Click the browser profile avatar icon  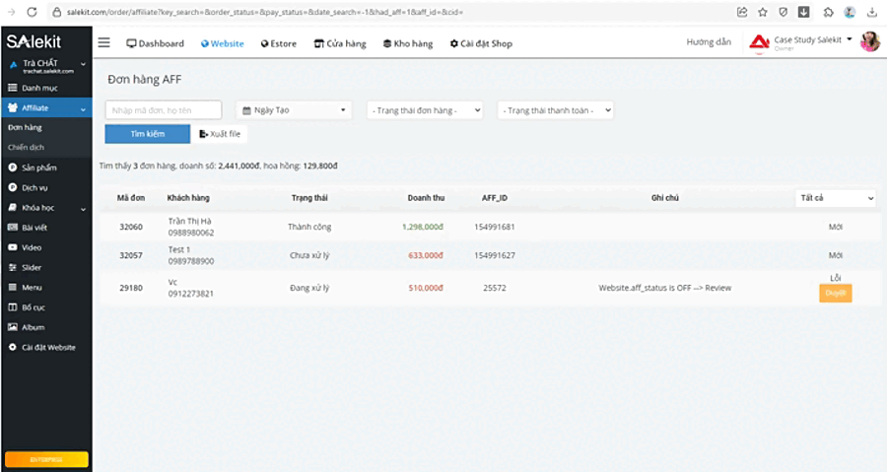pyautogui.click(x=850, y=12)
